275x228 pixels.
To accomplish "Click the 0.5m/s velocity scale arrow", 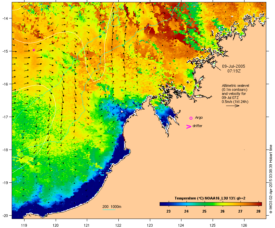I will click(232, 106).
